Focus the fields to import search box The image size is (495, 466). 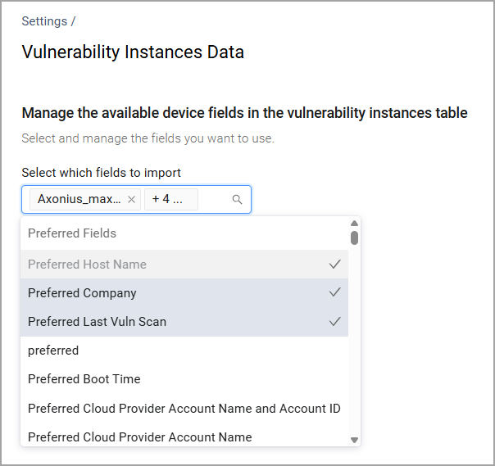click(x=215, y=199)
